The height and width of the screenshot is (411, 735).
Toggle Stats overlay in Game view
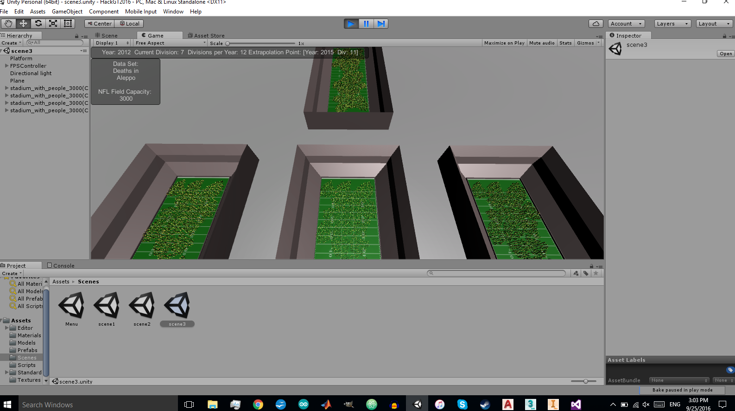(565, 43)
